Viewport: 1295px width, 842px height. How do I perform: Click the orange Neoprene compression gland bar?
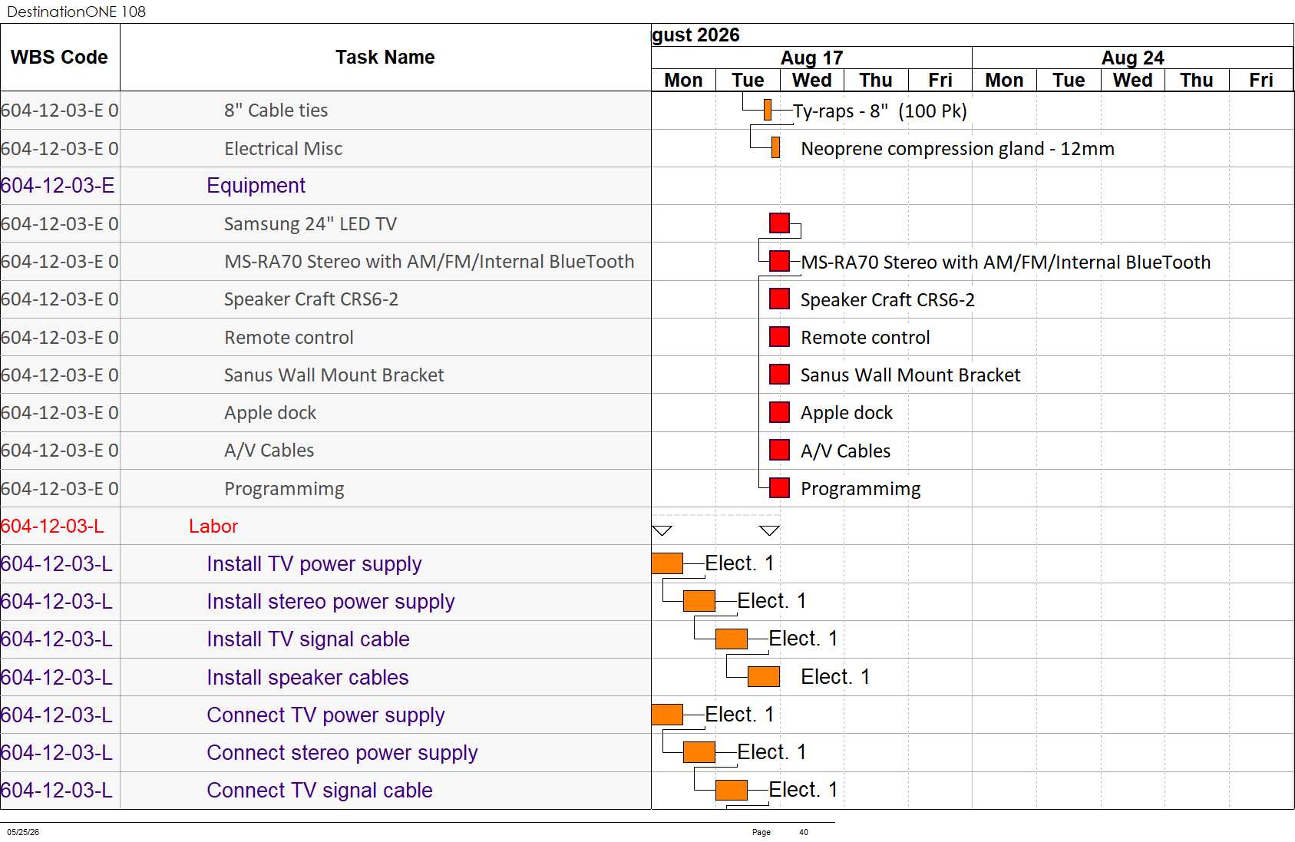(x=775, y=147)
